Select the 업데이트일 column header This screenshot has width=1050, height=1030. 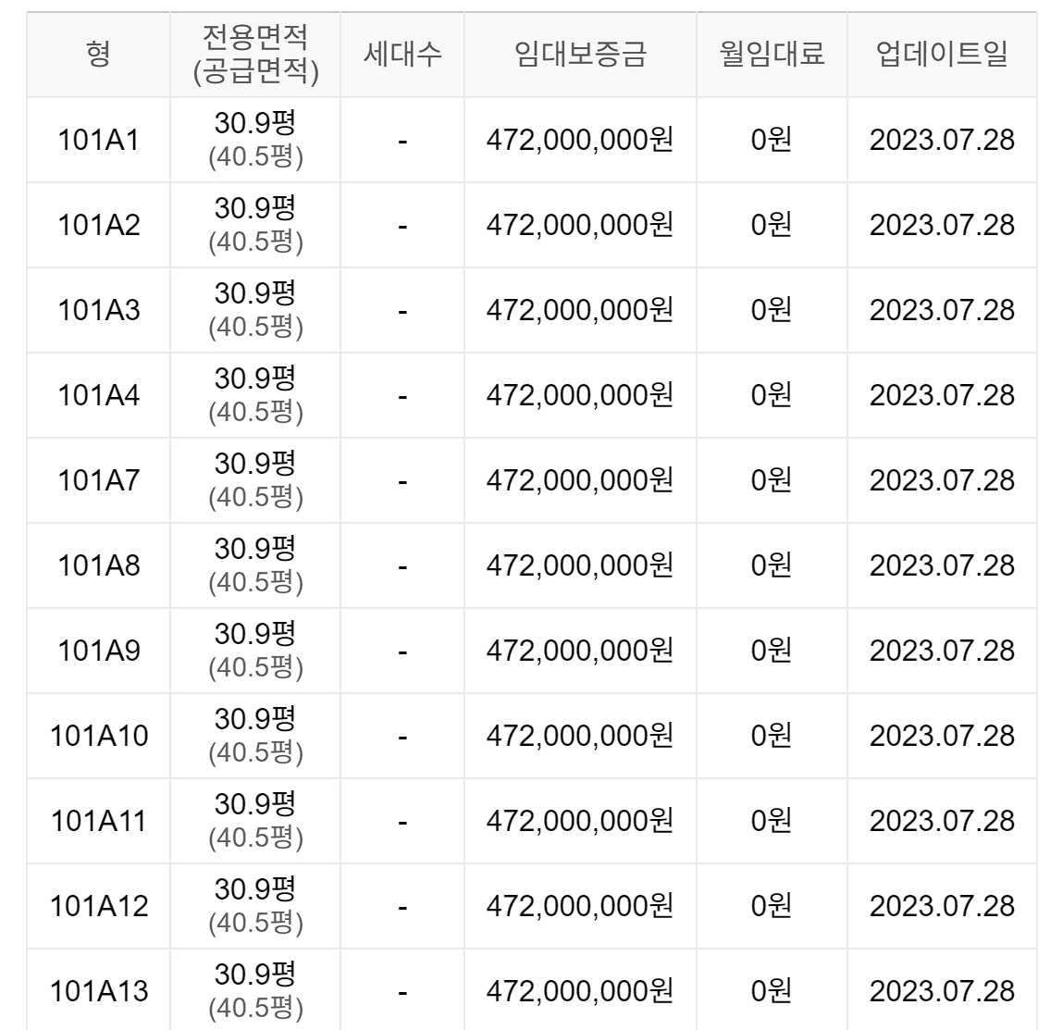pos(942,55)
